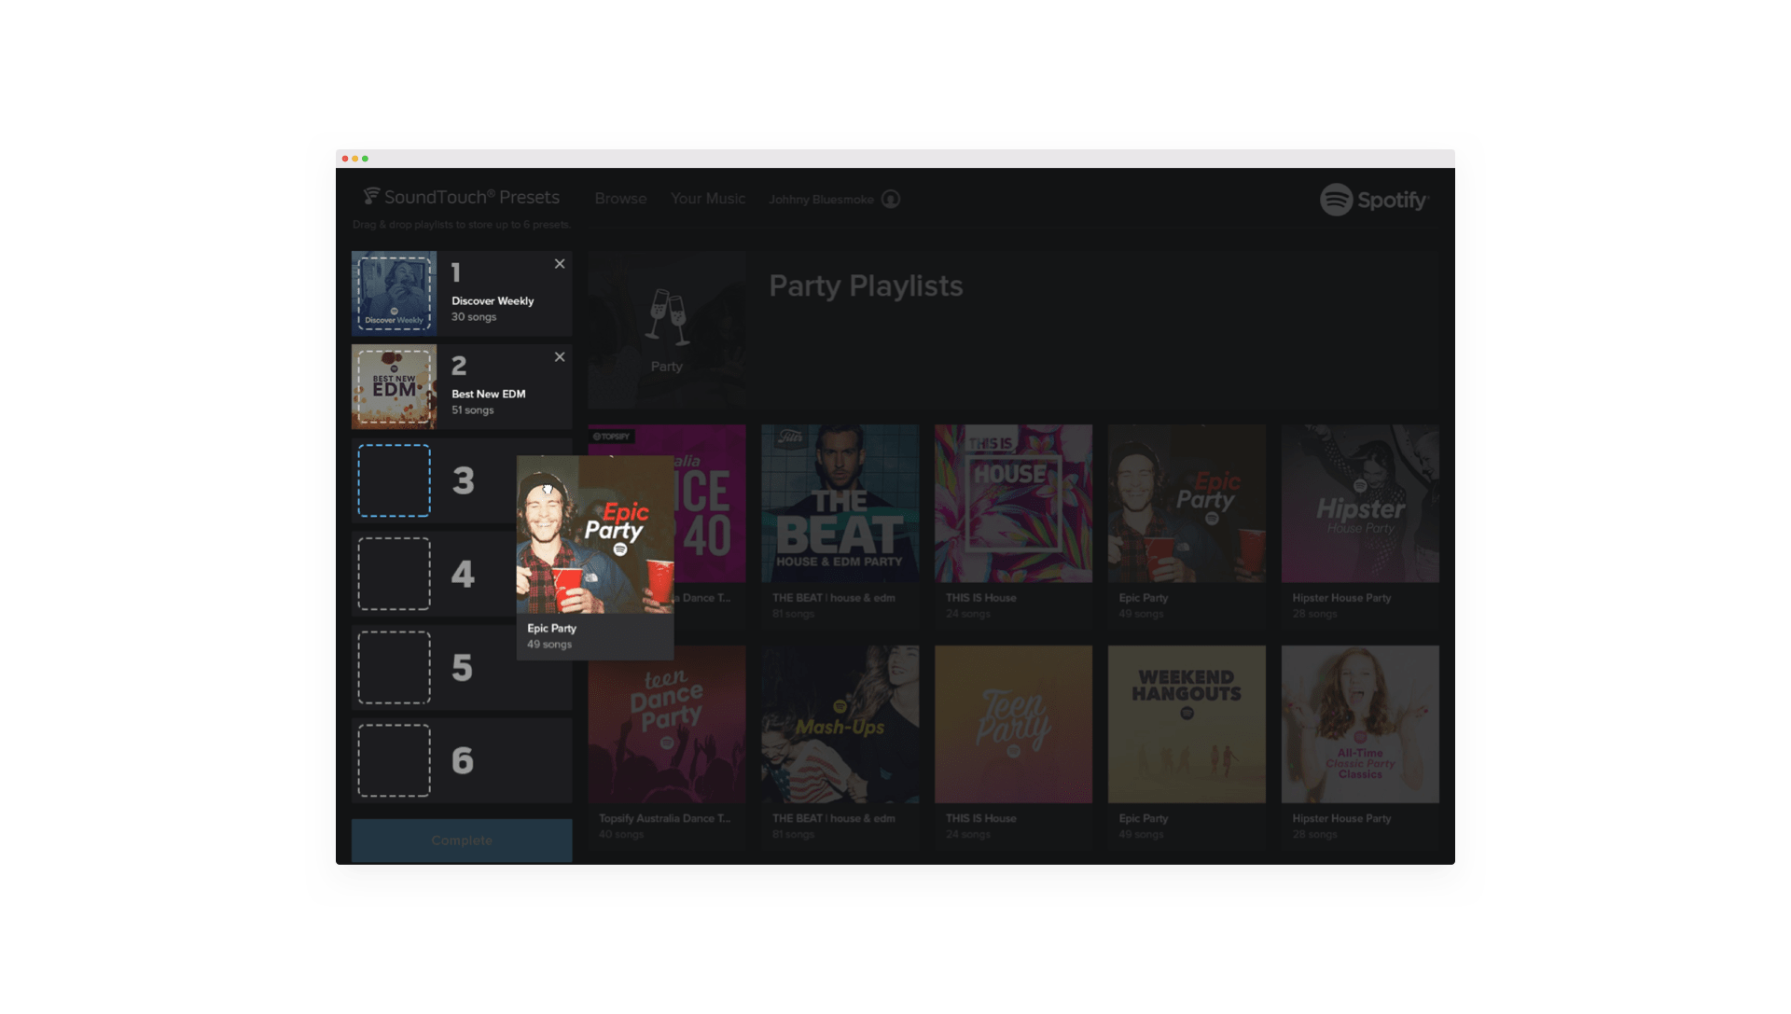Open THE BEAT house & edm cover in first row

[x=840, y=504]
